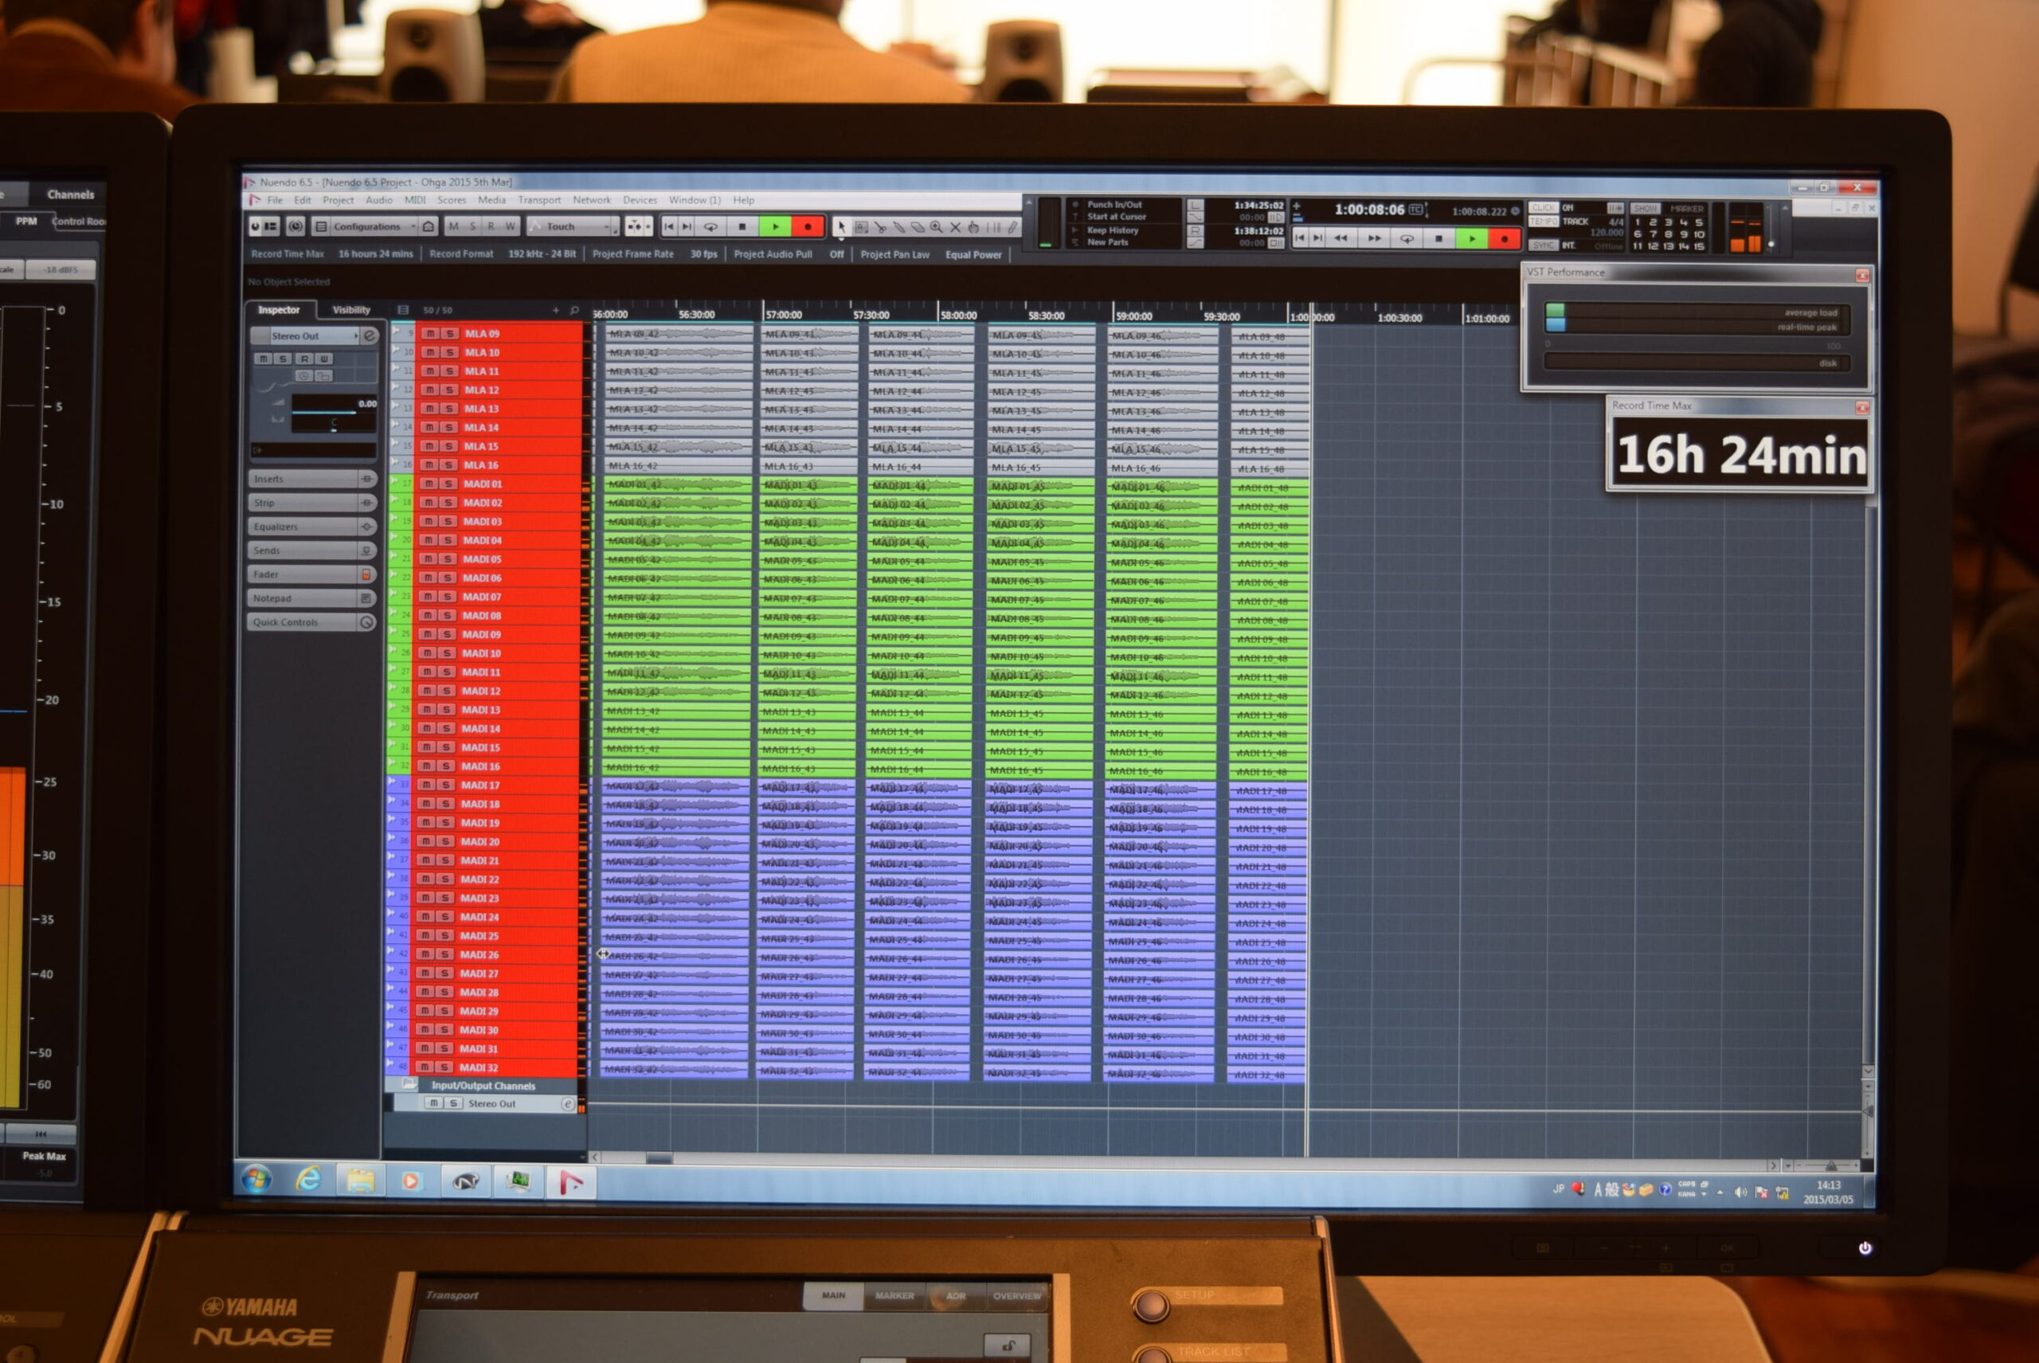Image resolution: width=2039 pixels, height=1363 pixels.
Task: Open Internet Explorer from the taskbar
Action: tap(307, 1180)
